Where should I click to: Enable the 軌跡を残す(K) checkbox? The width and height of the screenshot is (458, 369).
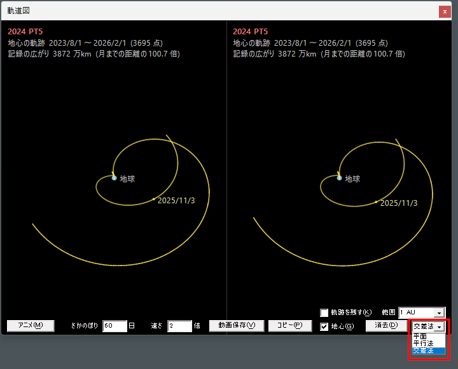pos(324,312)
